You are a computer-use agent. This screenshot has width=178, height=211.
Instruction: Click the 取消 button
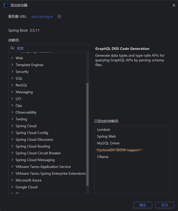coord(165,205)
